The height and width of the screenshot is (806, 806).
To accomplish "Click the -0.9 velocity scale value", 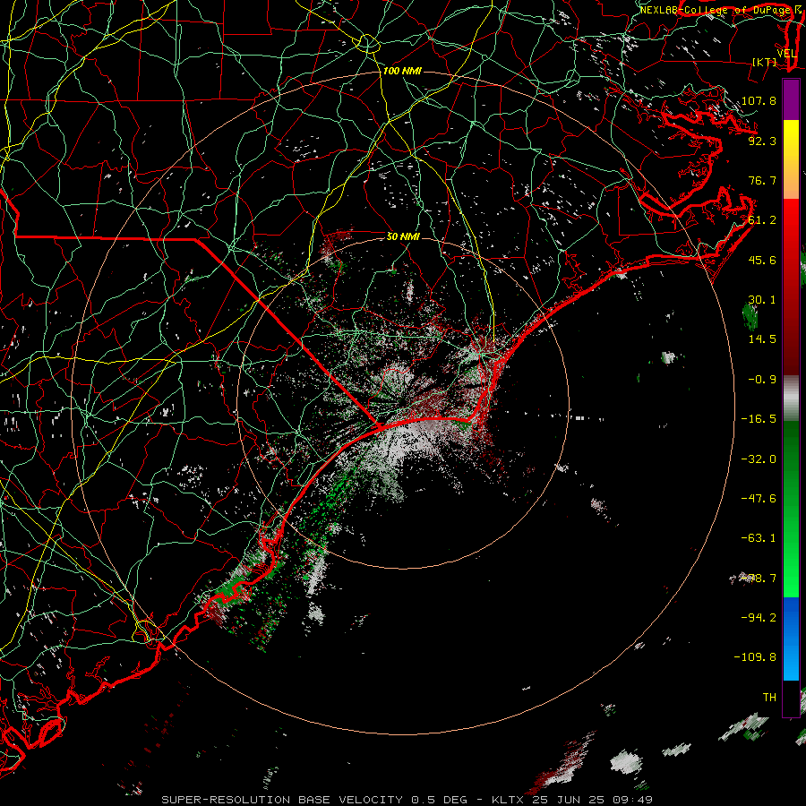I will tap(762, 380).
